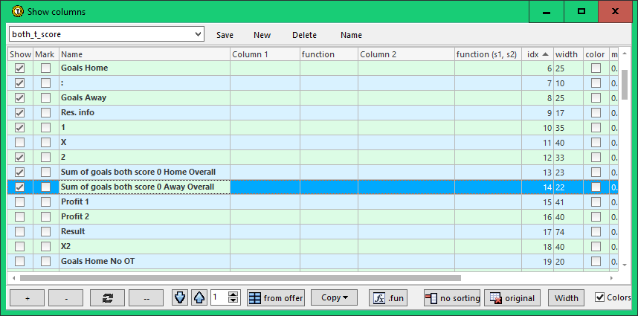This screenshot has height=316, width=638.
Task: Click color box for Profit 1 row
Action: tap(596, 201)
